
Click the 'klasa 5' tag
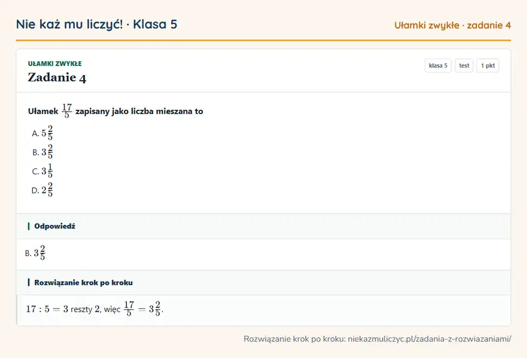[x=438, y=65]
